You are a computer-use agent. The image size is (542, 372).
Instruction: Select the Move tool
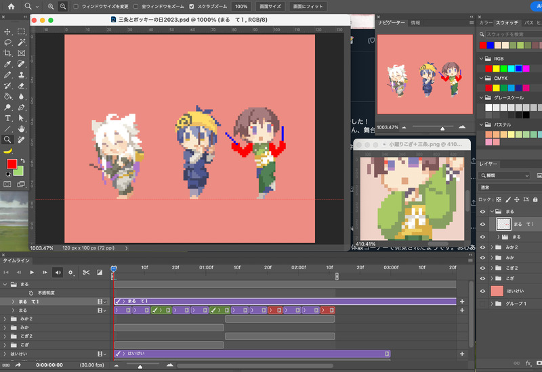[x=8, y=31]
